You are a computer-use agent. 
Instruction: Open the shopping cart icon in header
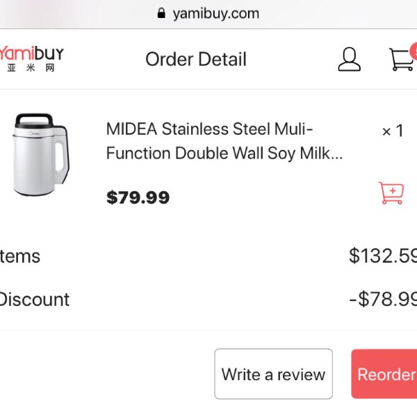click(x=402, y=59)
